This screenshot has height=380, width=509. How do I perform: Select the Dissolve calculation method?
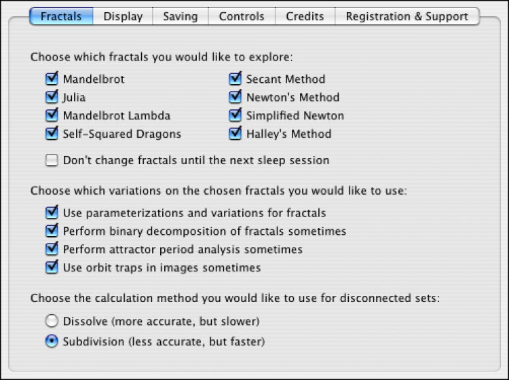tap(52, 321)
